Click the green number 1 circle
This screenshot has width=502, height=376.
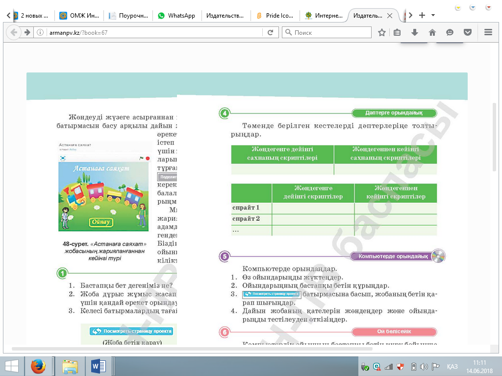click(62, 273)
